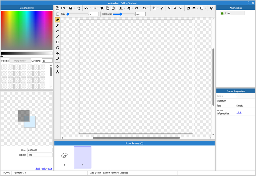The height and width of the screenshot is (176, 256).
Task: Select the Icons animation in Animations list
Action: pyautogui.click(x=227, y=13)
